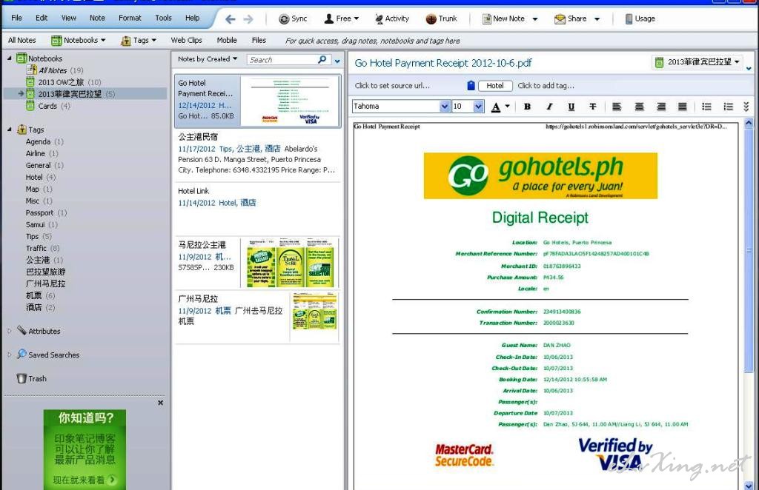Close the 你知道吗 promo panel
This screenshot has width=759, height=490.
tap(160, 403)
